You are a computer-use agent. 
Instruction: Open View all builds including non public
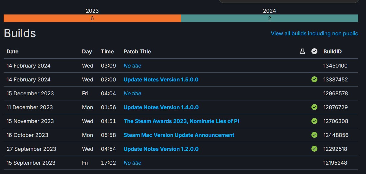tap(314, 33)
